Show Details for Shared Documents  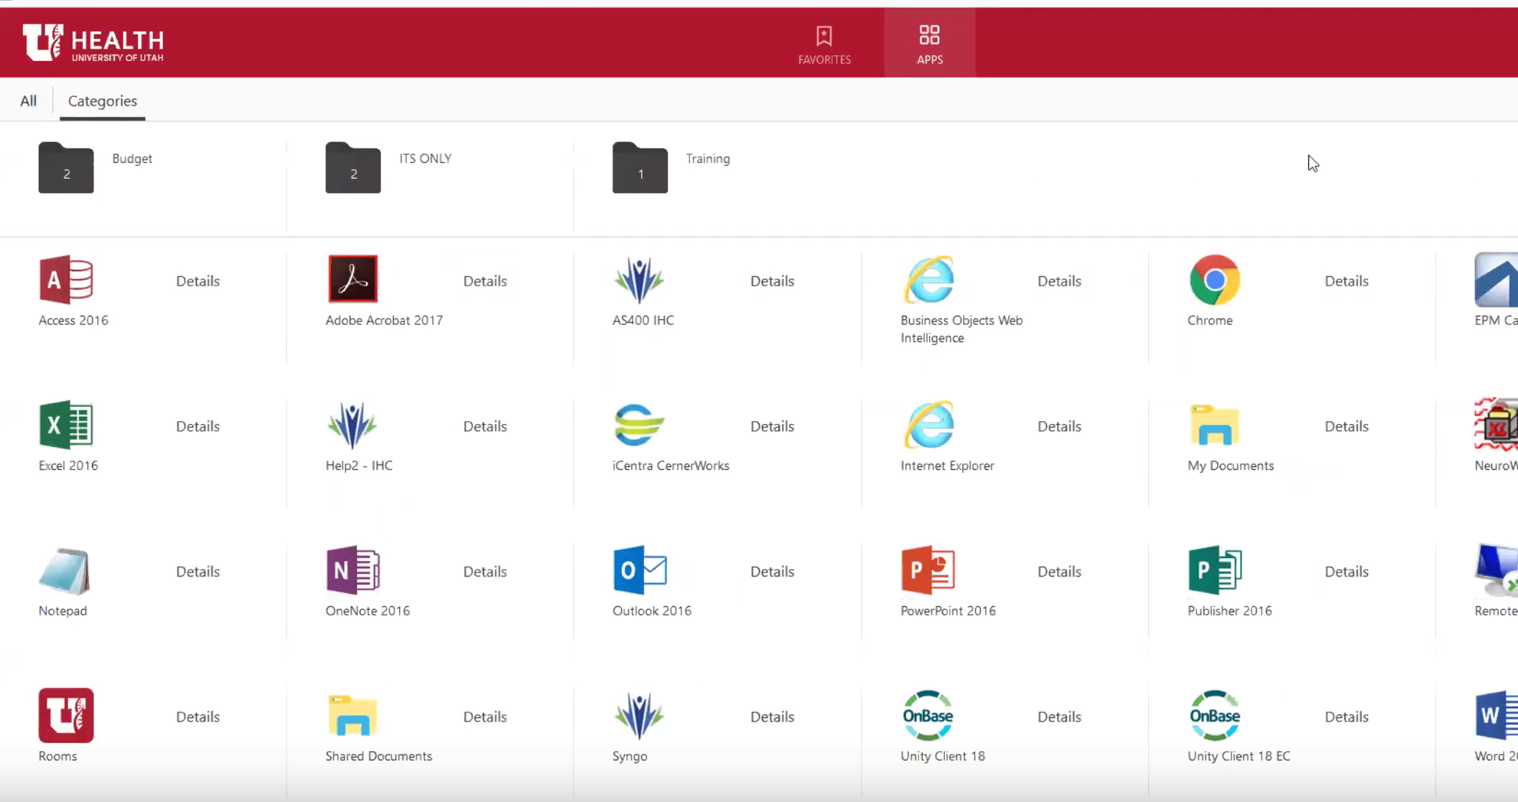485,717
